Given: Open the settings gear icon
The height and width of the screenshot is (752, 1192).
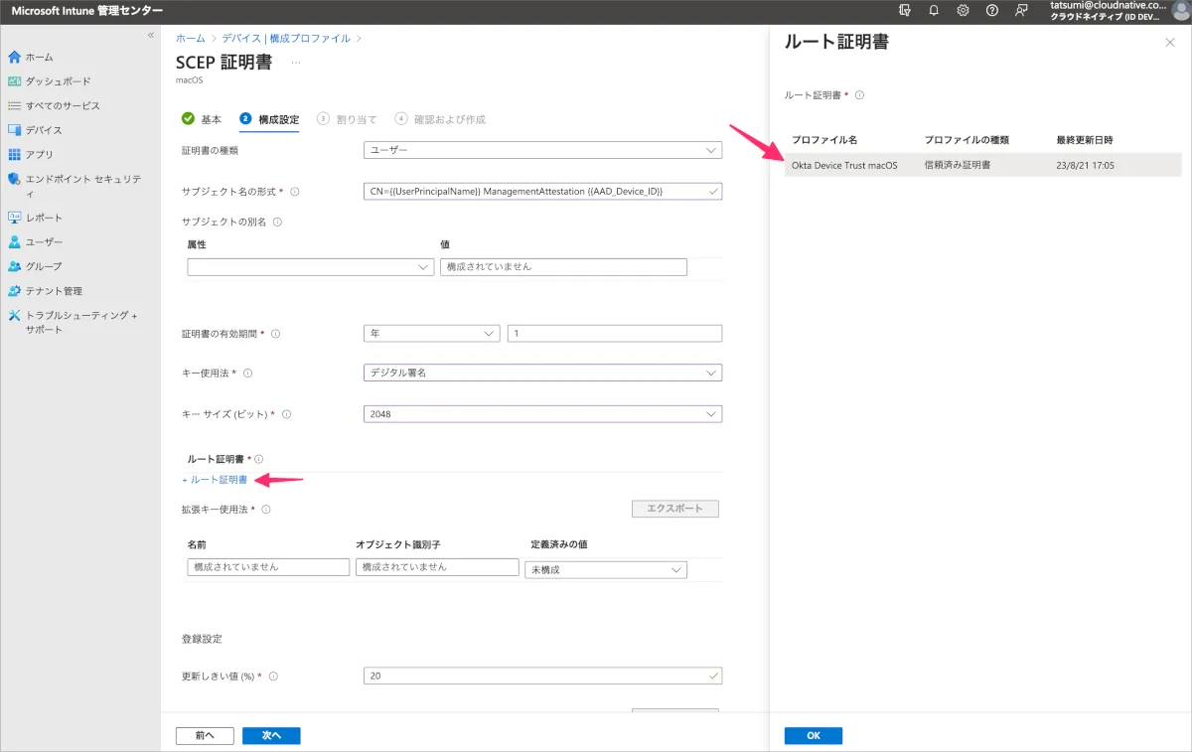Looking at the screenshot, I should 963,10.
